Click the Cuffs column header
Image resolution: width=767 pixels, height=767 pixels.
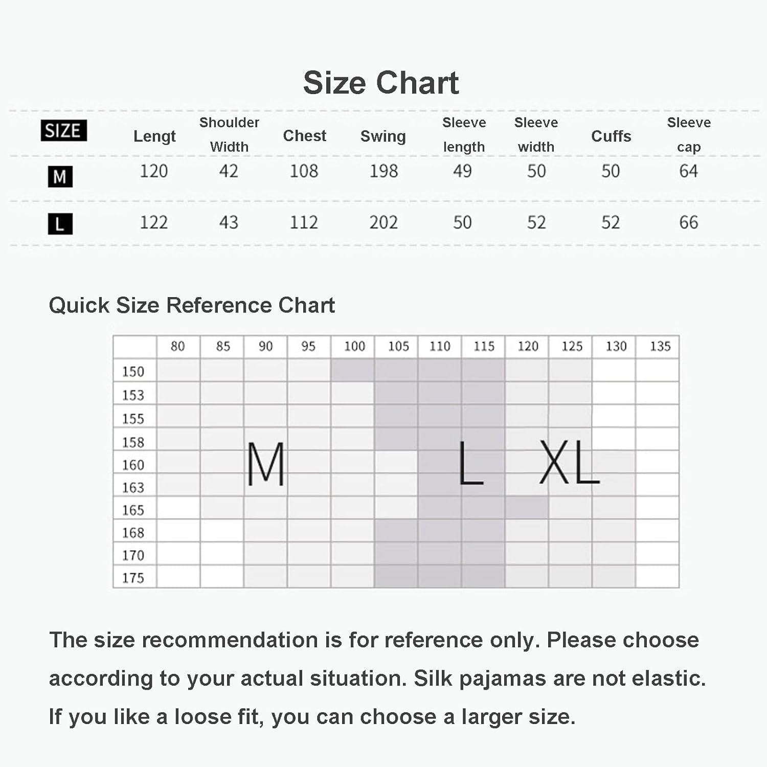[611, 136]
